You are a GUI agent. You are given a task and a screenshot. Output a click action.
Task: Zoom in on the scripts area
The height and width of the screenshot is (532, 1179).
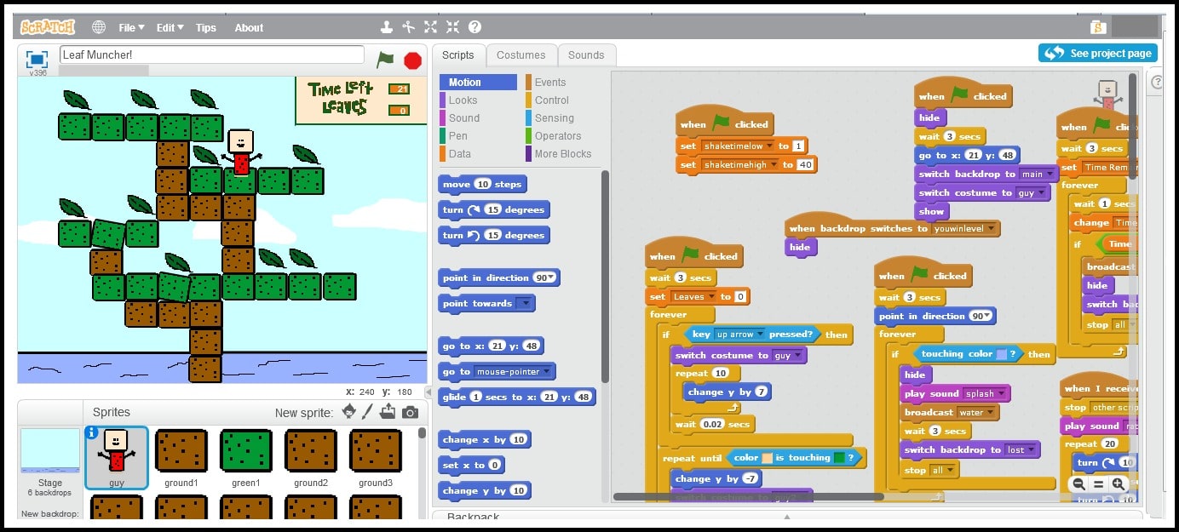(x=1117, y=483)
